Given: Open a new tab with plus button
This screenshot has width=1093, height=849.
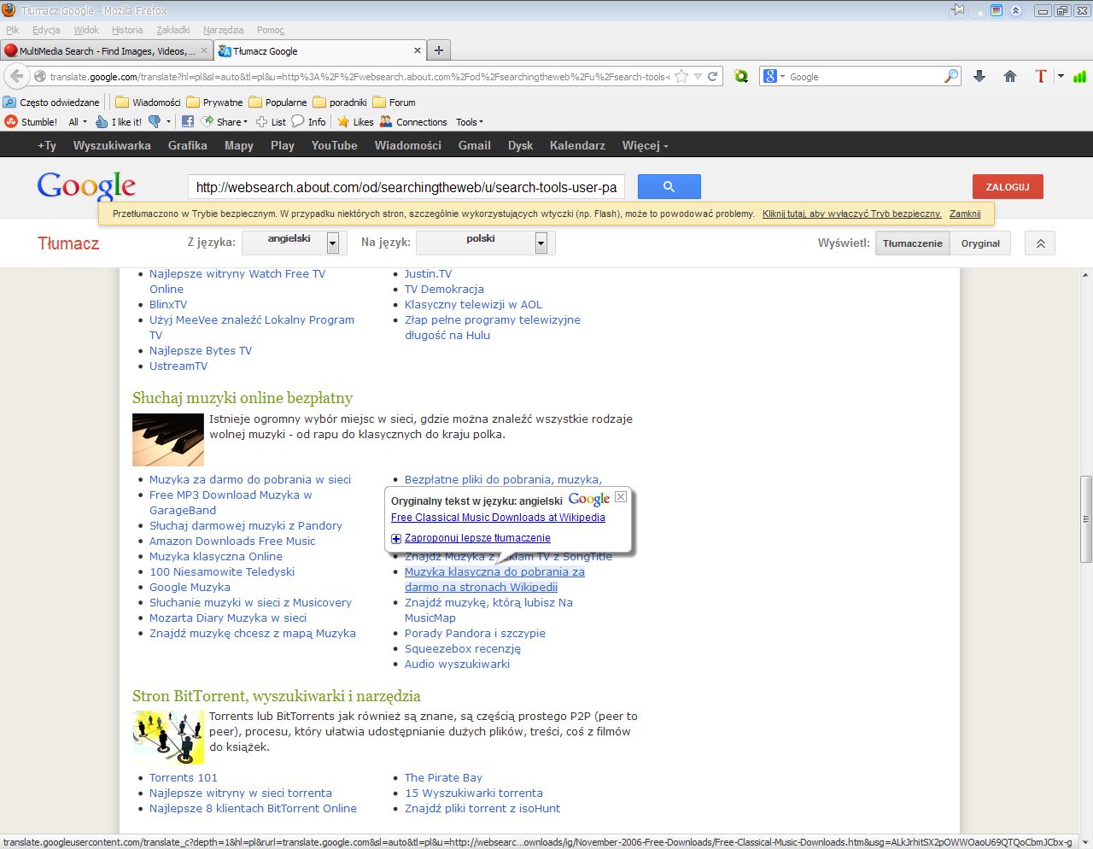Looking at the screenshot, I should [x=439, y=50].
